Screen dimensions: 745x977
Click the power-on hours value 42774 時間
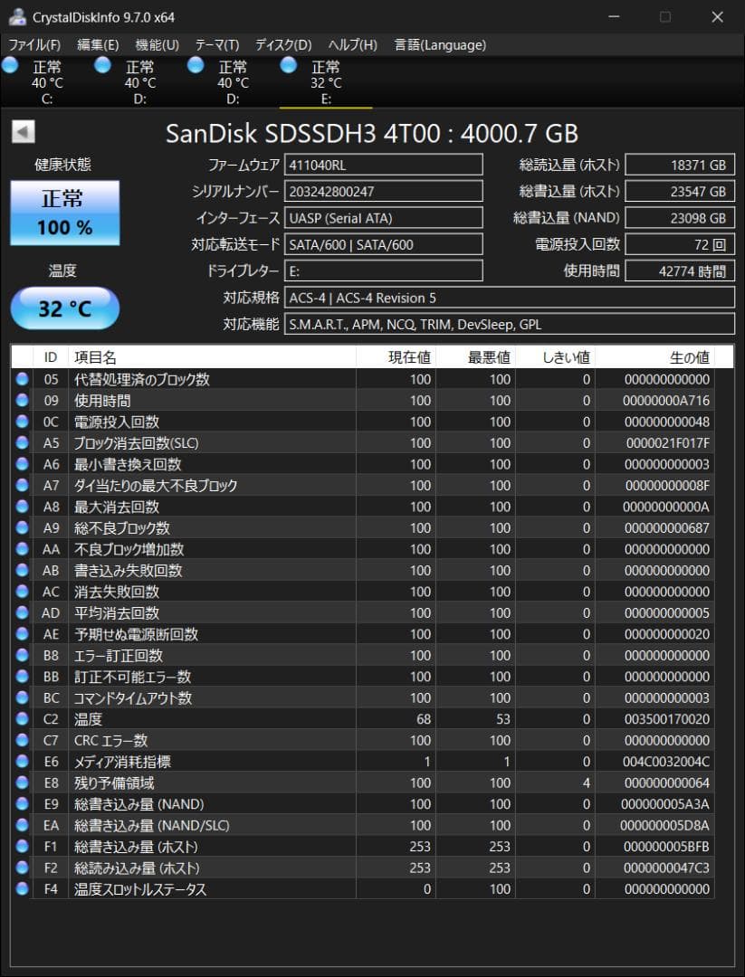[680, 271]
